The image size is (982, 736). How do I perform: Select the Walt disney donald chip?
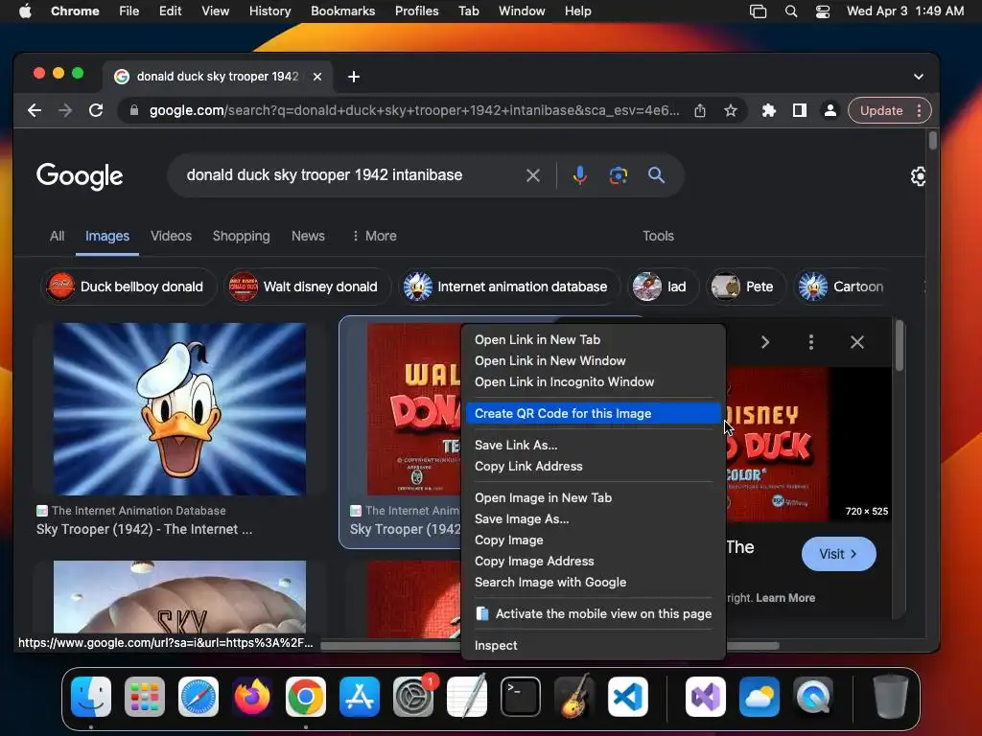(x=307, y=287)
